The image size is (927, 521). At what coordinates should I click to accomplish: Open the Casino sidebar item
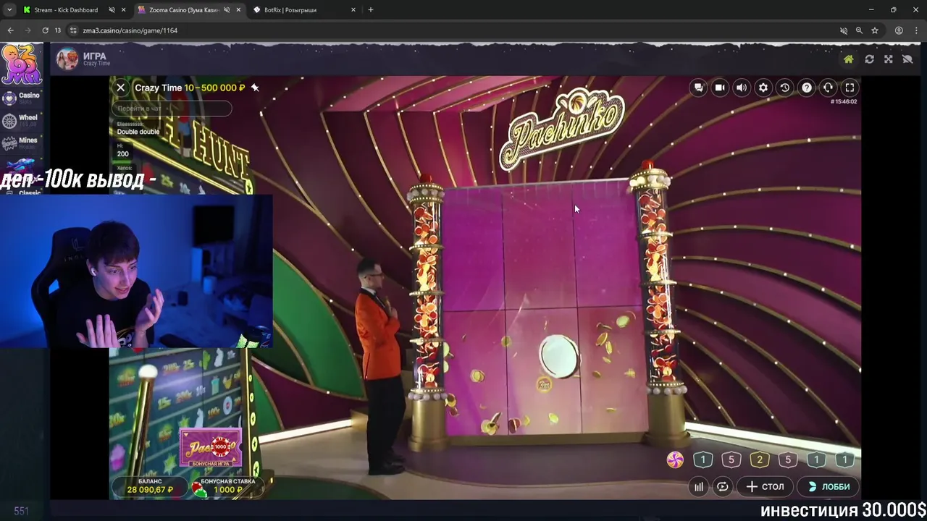20,98
